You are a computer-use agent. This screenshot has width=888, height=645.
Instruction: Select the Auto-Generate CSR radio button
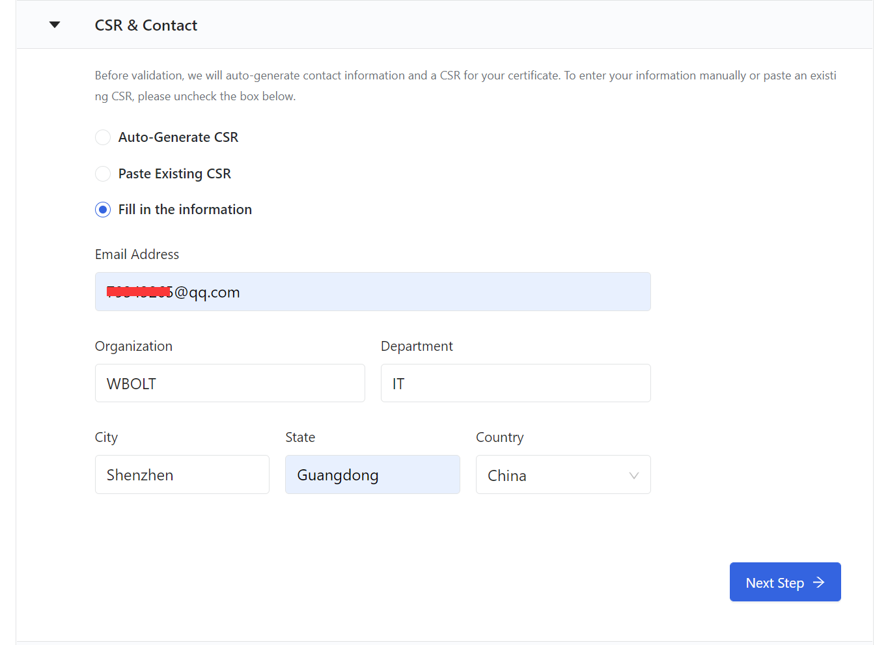tap(103, 137)
